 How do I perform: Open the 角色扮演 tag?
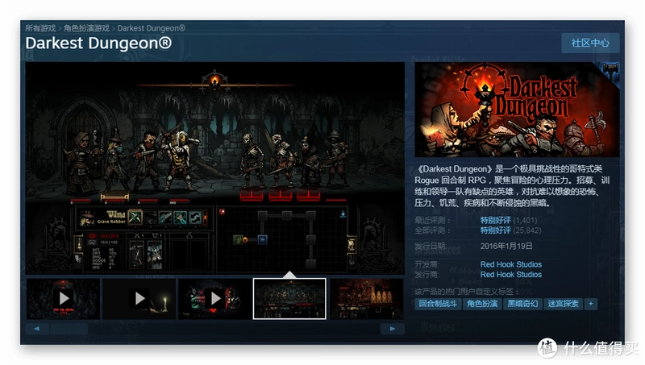pos(482,304)
